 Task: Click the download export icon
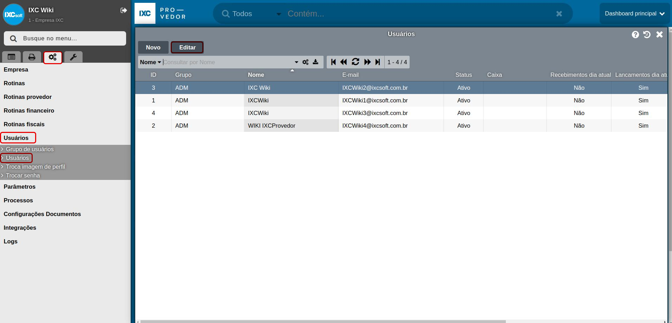pyautogui.click(x=316, y=62)
